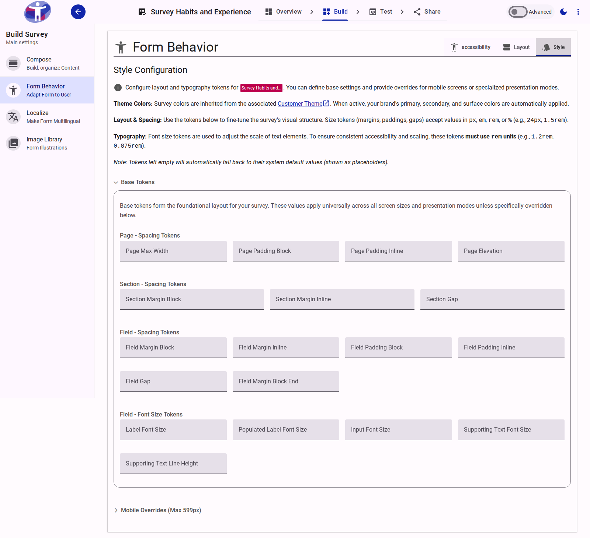The width and height of the screenshot is (590, 538).
Task: Click the Localize translate icon
Action: (13, 117)
